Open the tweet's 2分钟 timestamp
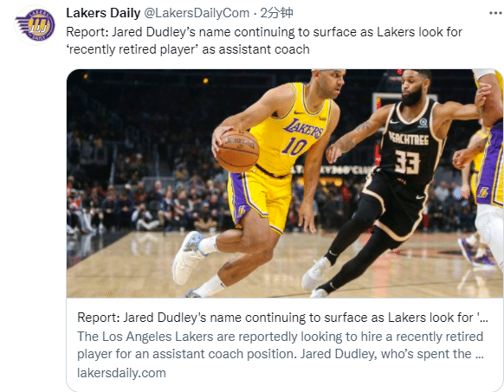 click(x=276, y=13)
